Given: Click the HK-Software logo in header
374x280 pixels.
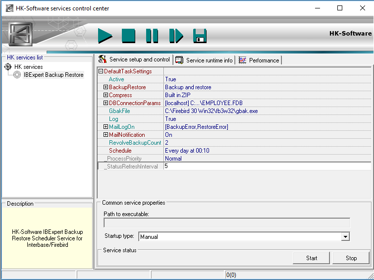Looking at the screenshot, I should tap(20, 34).
